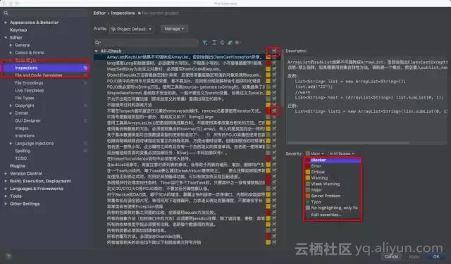Viewport: 451px width, 264px height.
Task: Click the OK button
Action: (x=436, y=256)
